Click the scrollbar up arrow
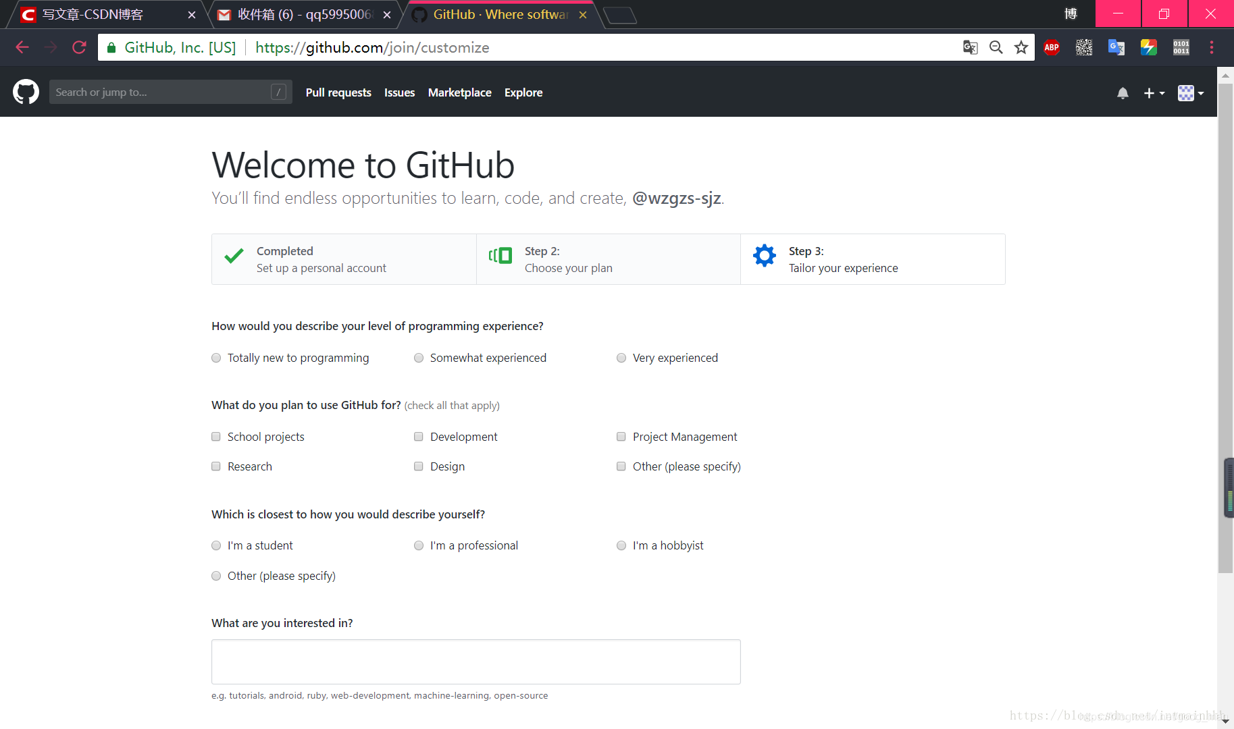 tap(1225, 75)
